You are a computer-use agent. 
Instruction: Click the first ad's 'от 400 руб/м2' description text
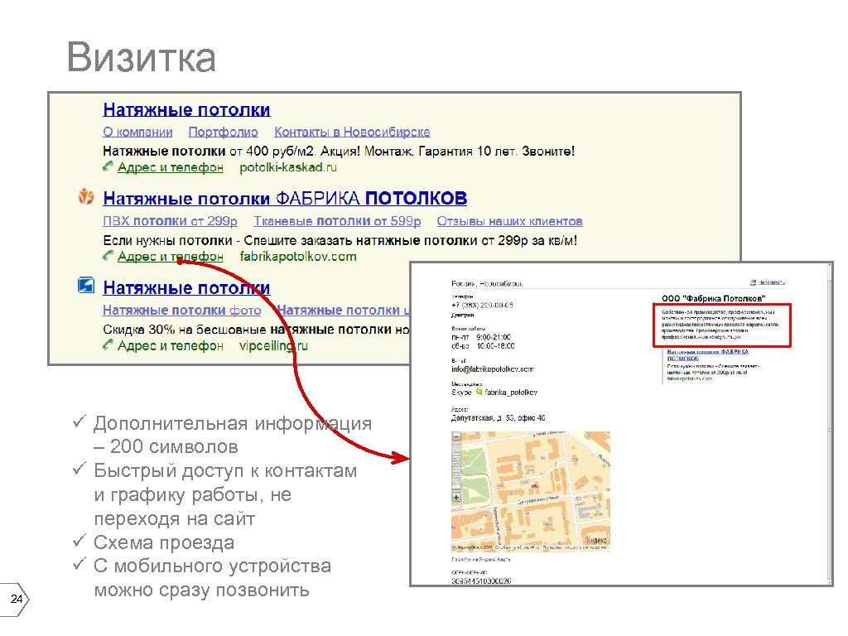point(339,151)
